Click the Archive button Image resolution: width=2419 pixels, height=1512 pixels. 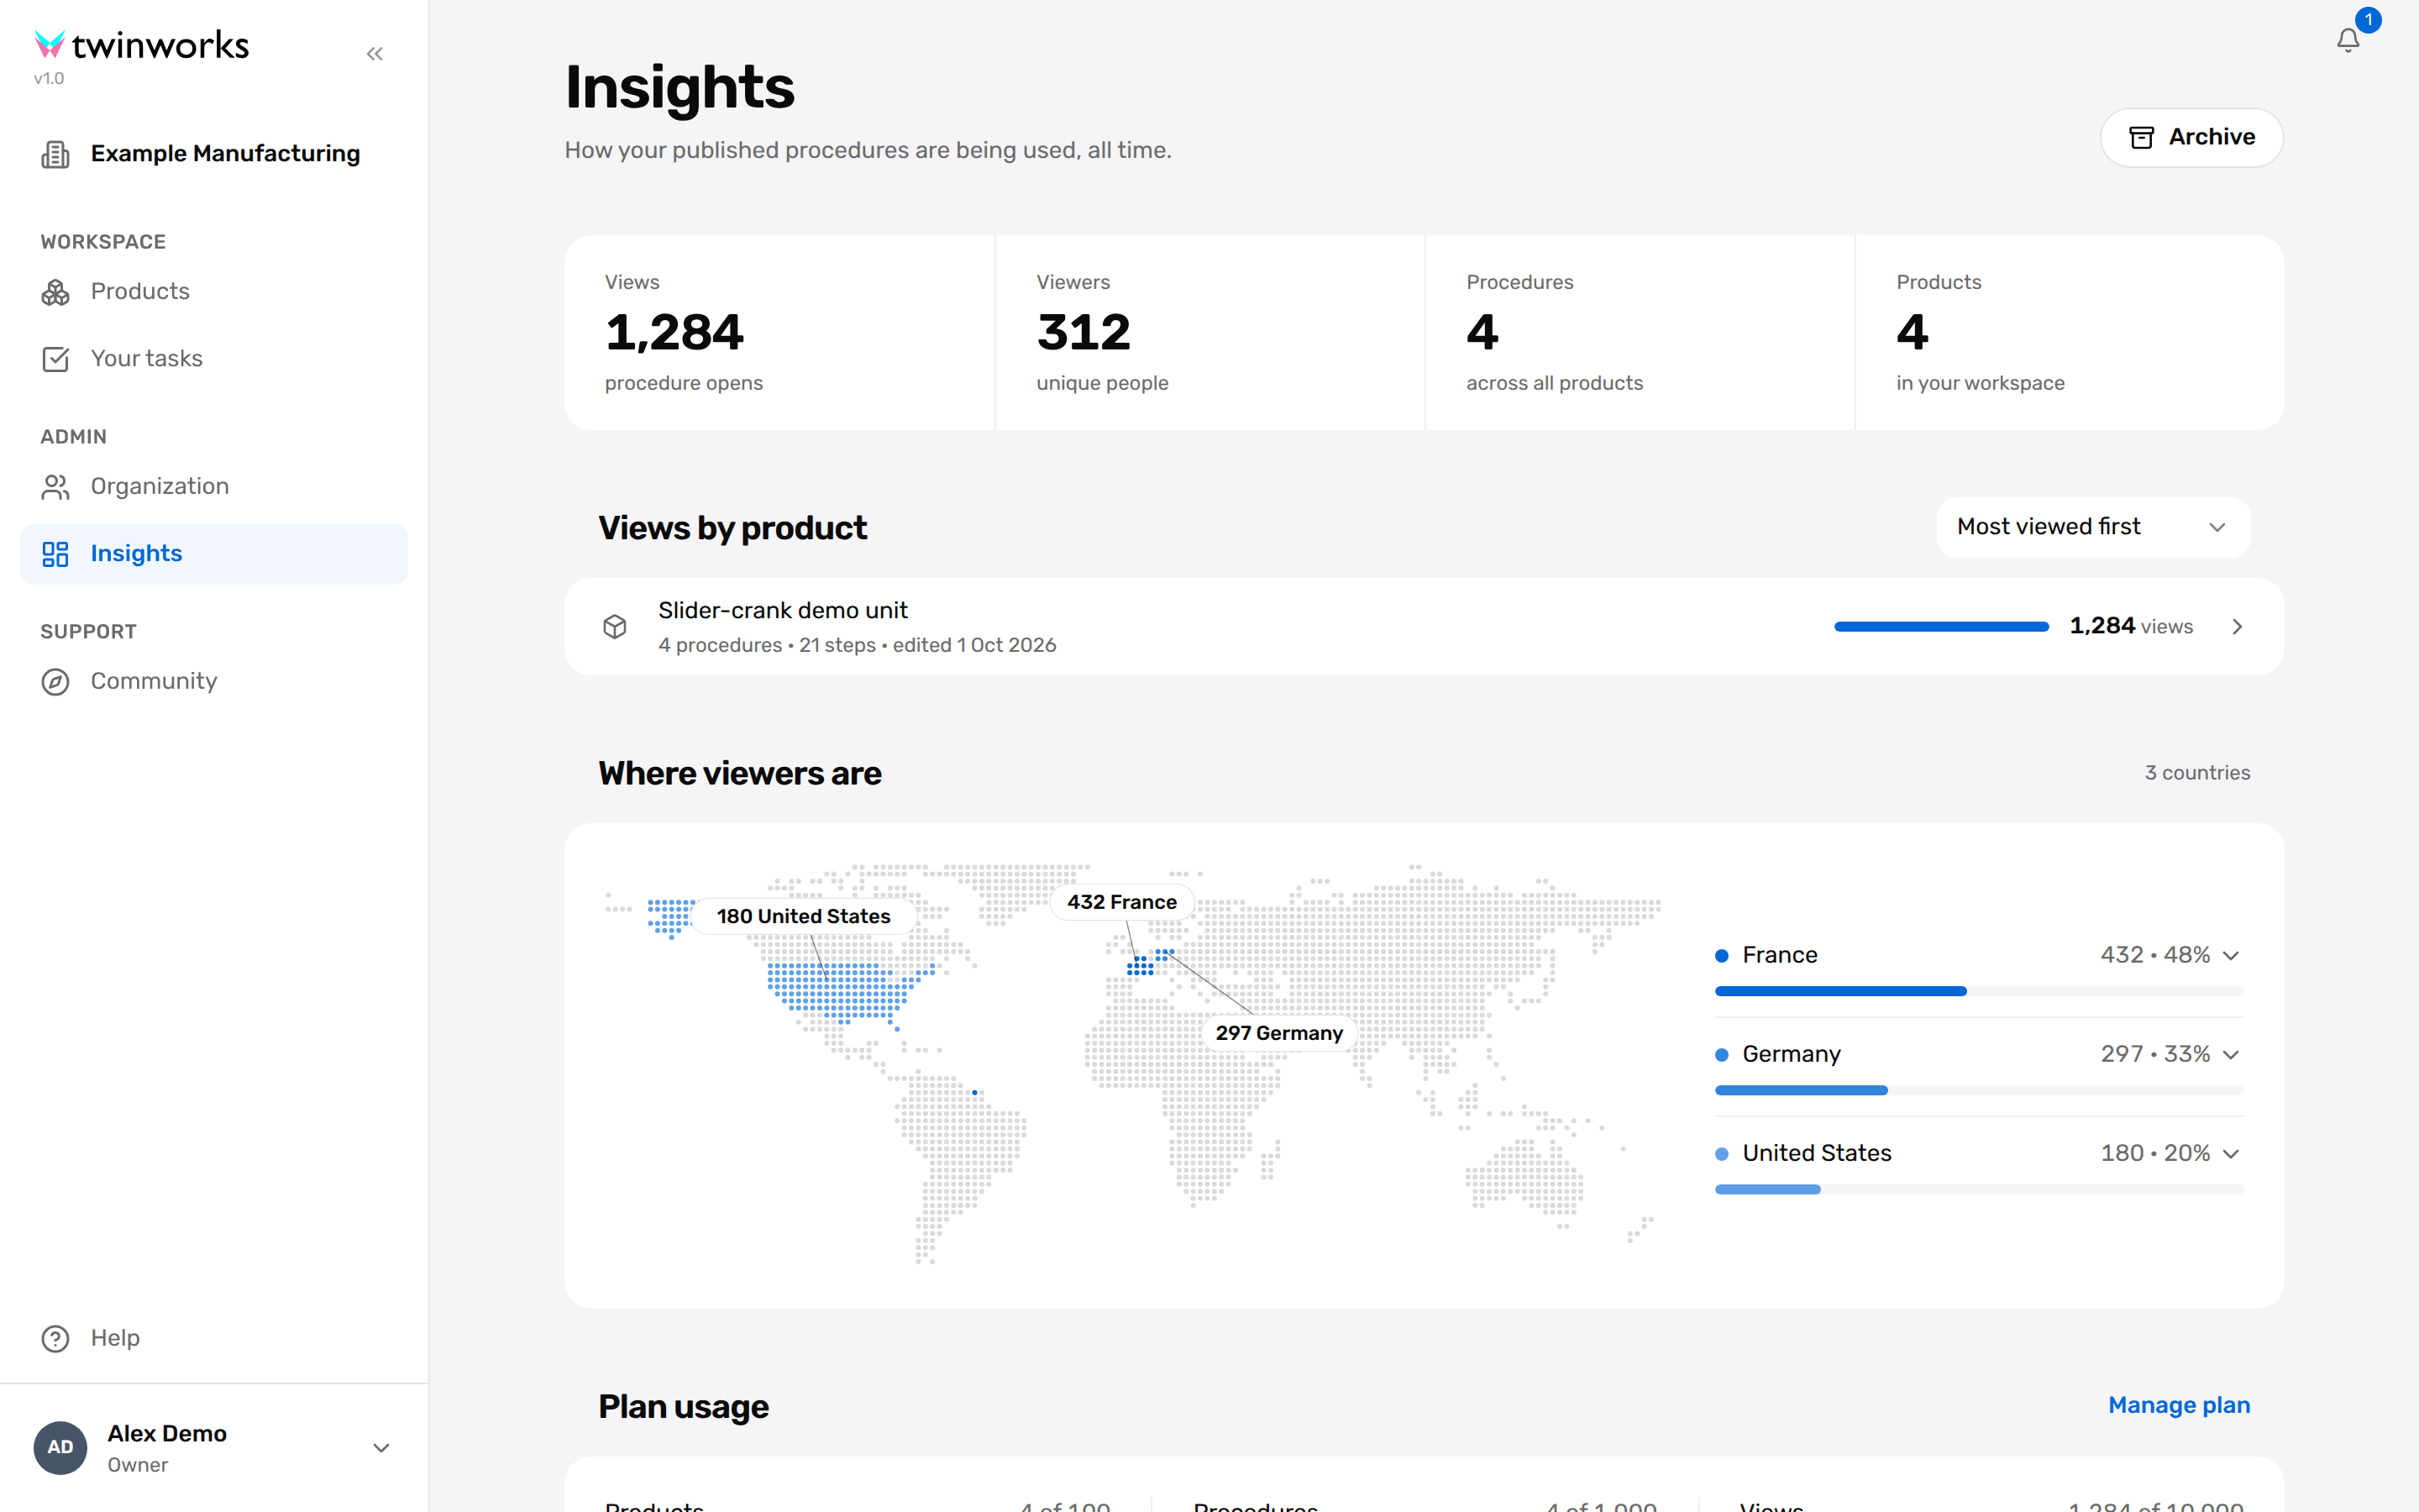point(2191,137)
